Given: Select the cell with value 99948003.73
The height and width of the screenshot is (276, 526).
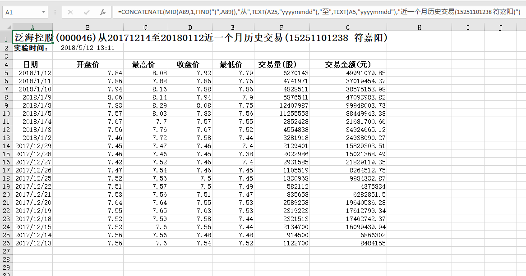Looking at the screenshot, I should click(348, 105).
